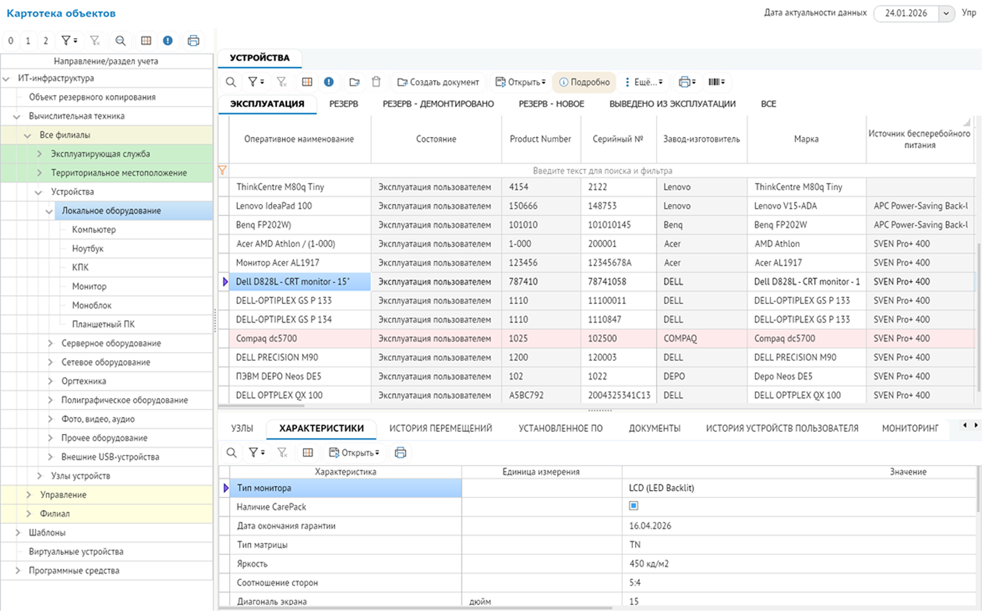Select the Виртуальные устройства tree item
This screenshot has width=982, height=611.
[76, 551]
